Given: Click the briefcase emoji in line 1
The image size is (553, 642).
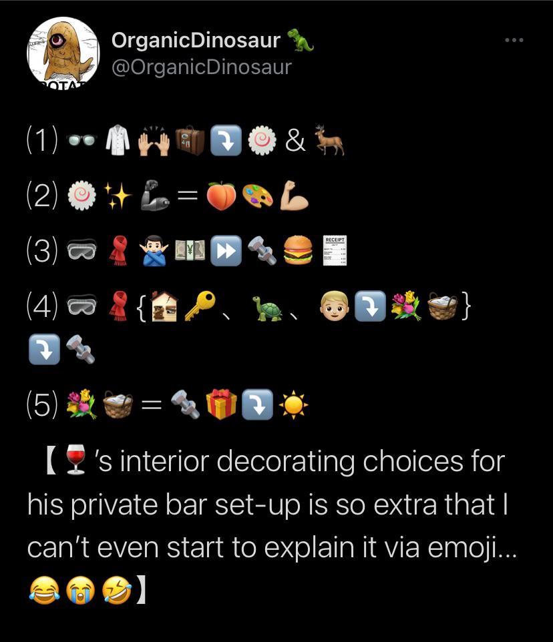Looking at the screenshot, I should tap(189, 141).
